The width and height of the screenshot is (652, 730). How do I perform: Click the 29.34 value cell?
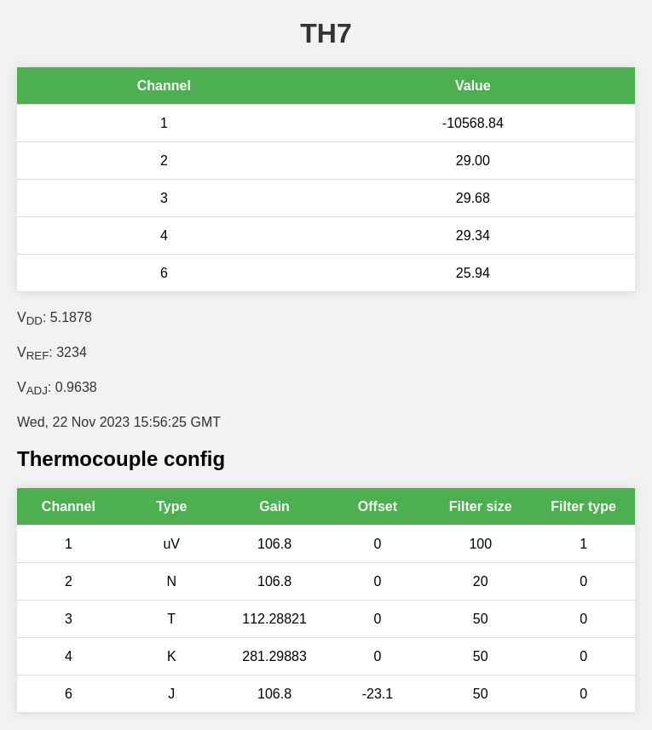pos(472,236)
